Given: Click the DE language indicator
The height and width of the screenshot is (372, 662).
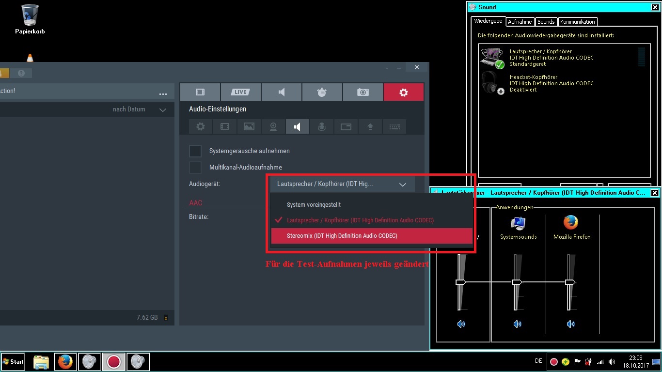Looking at the screenshot, I should point(538,361).
